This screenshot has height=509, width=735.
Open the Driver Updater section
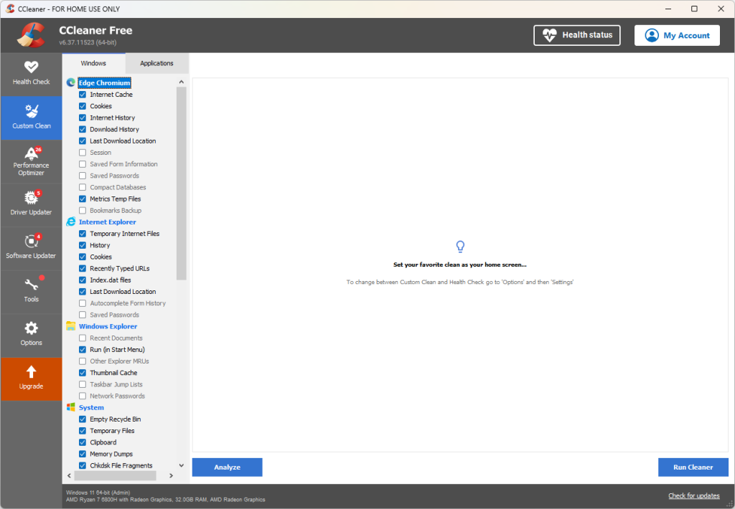tap(31, 204)
